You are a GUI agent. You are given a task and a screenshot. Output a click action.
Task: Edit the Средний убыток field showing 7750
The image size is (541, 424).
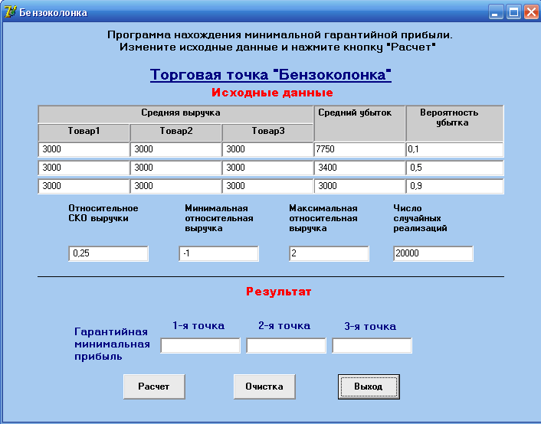tap(359, 149)
